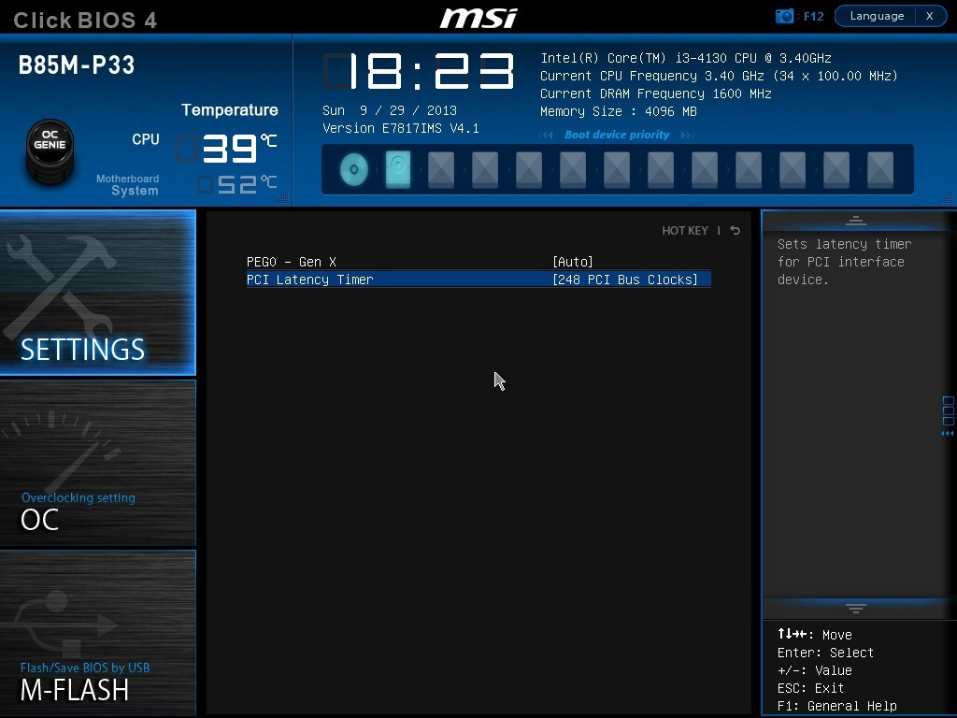Click the Boot device priority label
Image resolution: width=957 pixels, height=718 pixels.
click(x=617, y=135)
